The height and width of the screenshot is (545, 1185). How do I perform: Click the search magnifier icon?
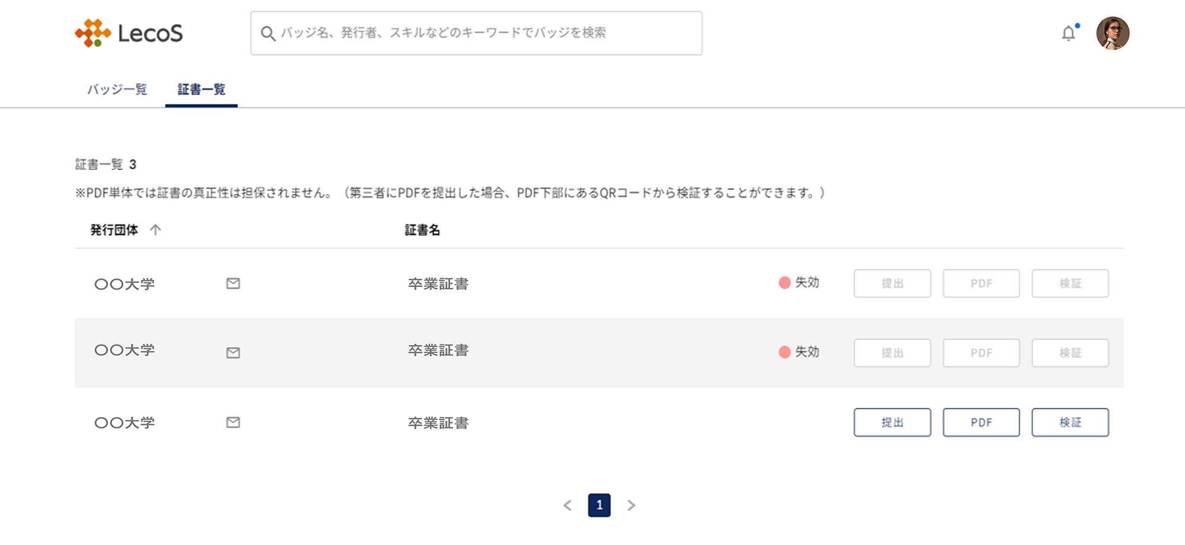(x=268, y=34)
